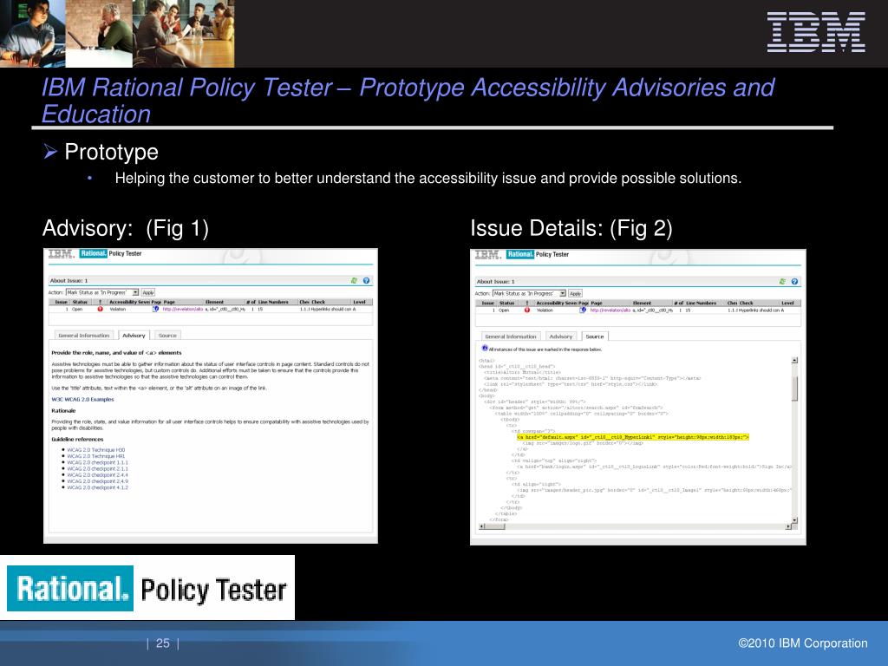Open the WCAG 2.0 checkpoint 2.4.9 link
888x666 pixels.
click(97, 480)
